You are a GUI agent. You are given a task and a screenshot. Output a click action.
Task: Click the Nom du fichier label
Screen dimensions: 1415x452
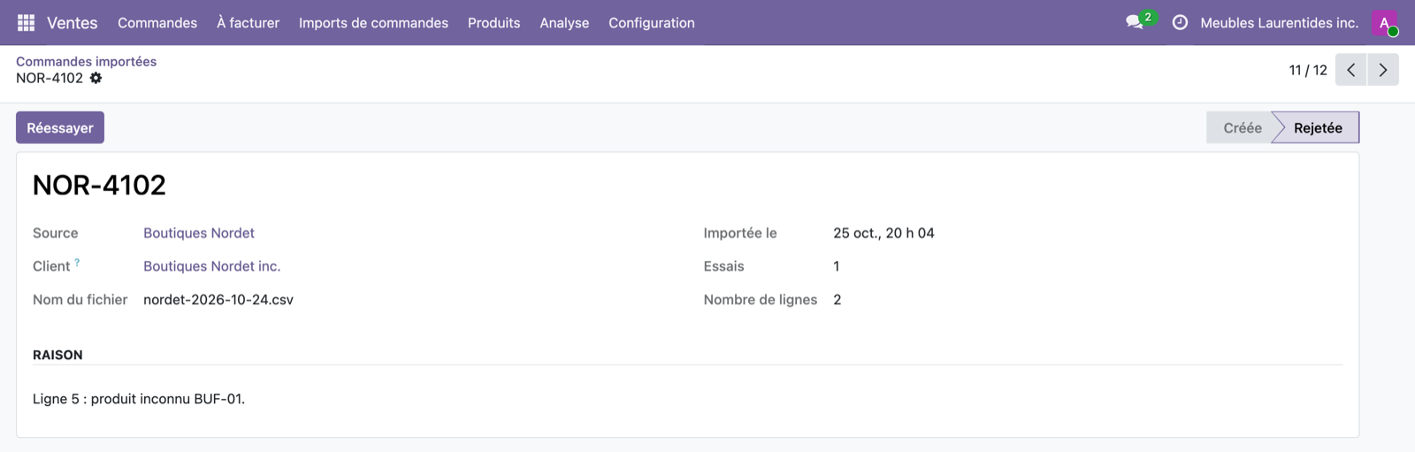80,300
